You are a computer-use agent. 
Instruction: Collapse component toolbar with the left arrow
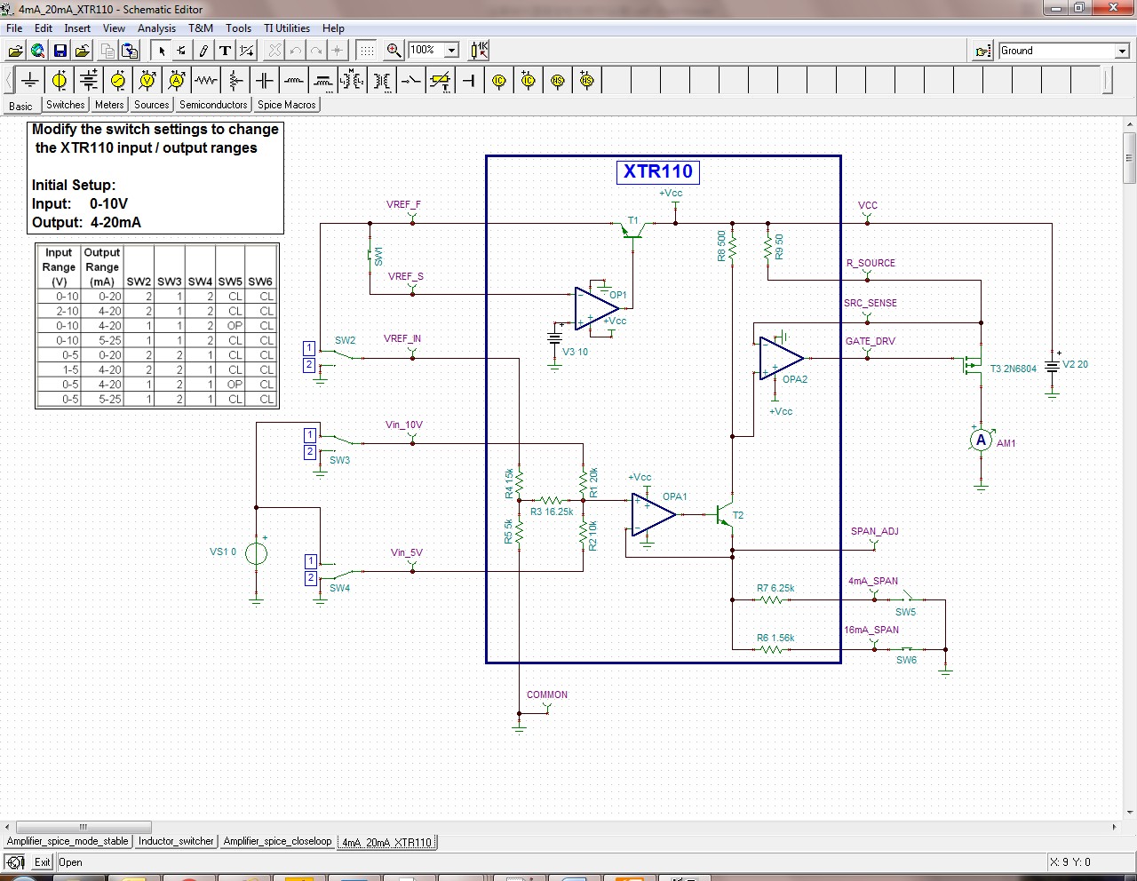9,81
